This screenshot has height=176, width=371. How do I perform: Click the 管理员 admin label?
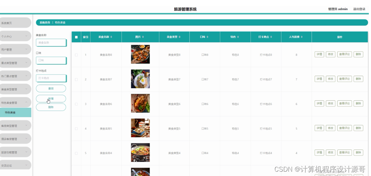point(338,9)
